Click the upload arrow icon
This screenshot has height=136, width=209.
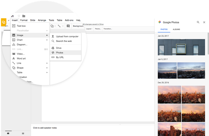(x=53, y=36)
